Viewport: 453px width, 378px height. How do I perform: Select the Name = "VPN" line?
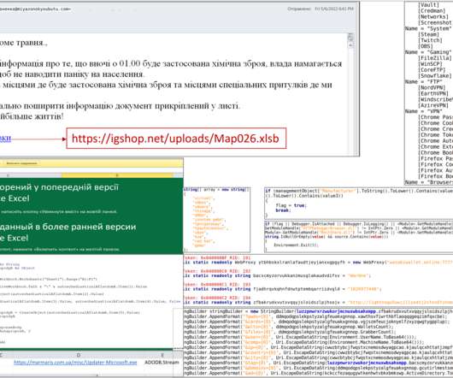[424, 111]
